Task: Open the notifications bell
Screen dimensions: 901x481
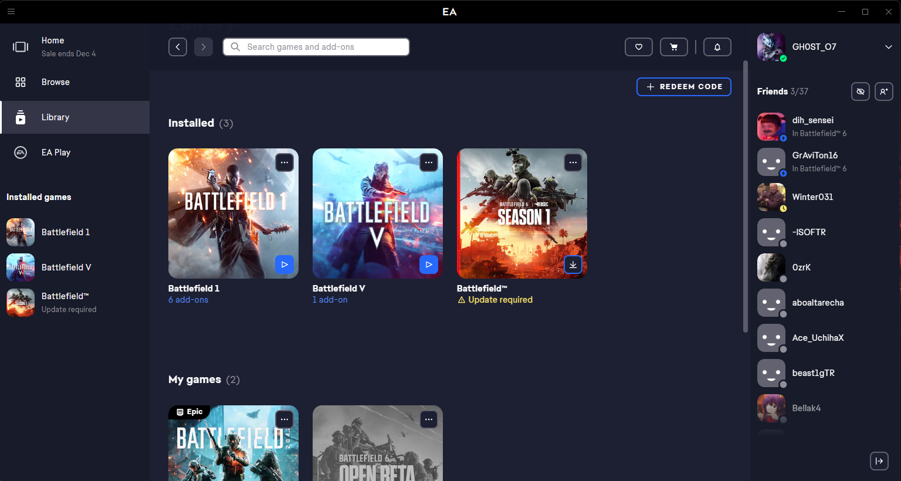Action: click(x=717, y=47)
